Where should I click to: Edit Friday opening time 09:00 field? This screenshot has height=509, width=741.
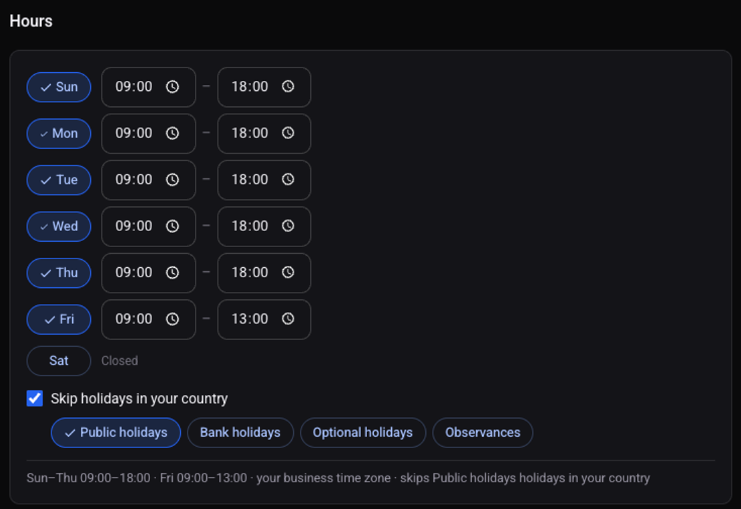click(148, 319)
